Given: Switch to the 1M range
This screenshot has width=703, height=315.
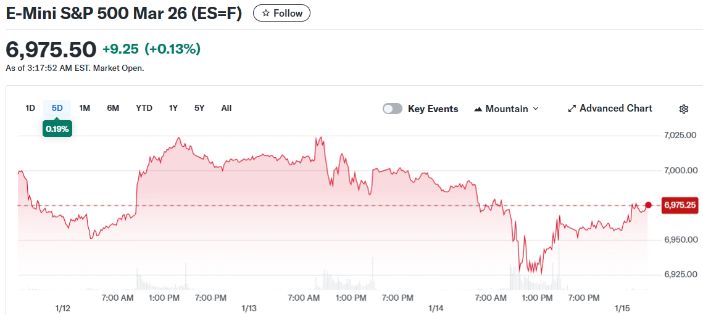Looking at the screenshot, I should pyautogui.click(x=85, y=108).
